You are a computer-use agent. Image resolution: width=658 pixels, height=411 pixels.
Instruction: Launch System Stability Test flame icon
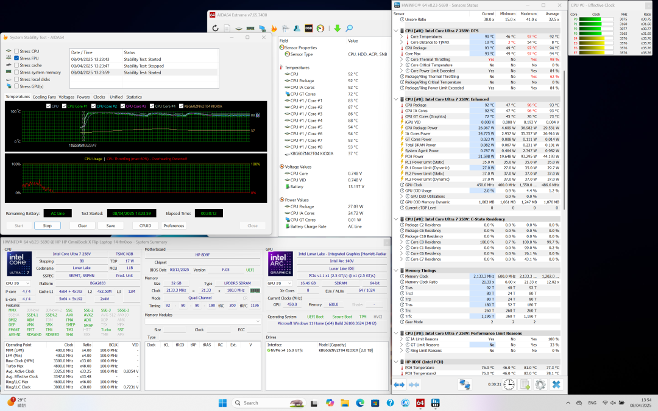(x=274, y=28)
